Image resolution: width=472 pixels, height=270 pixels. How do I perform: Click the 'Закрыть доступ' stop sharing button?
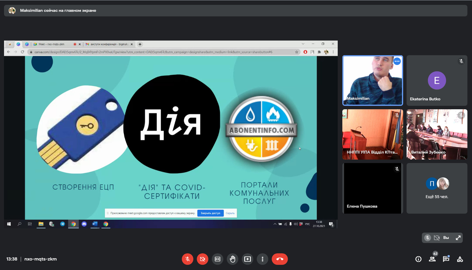(210, 213)
